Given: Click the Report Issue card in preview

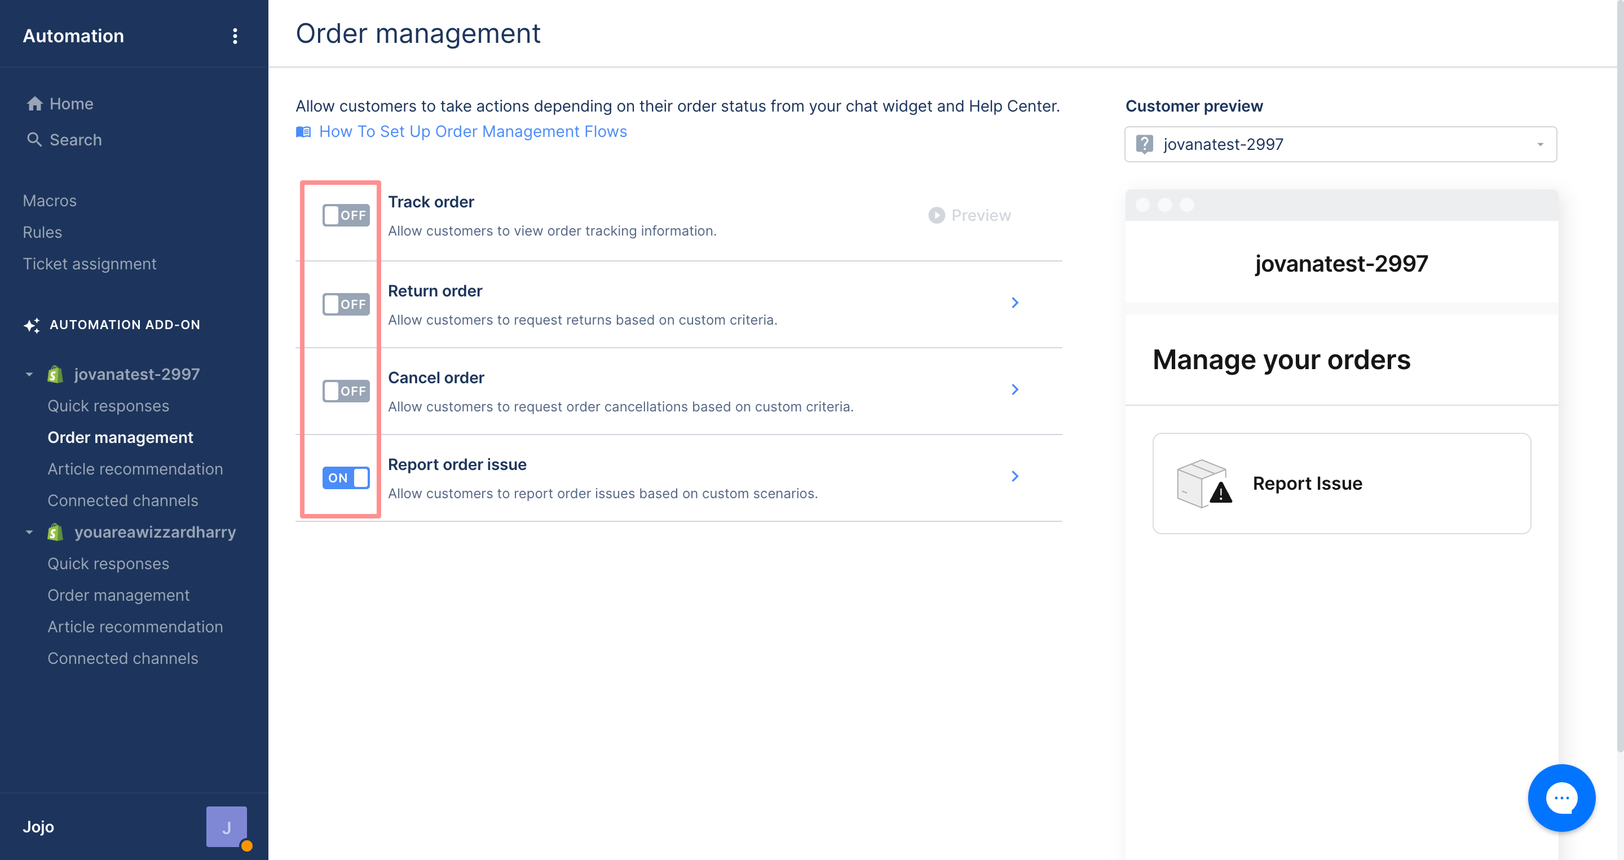Looking at the screenshot, I should click(1341, 483).
